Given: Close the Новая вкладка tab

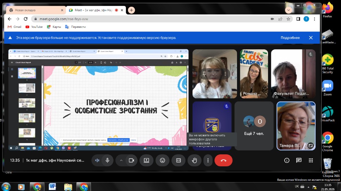Looking at the screenshot, I should coord(62,10).
